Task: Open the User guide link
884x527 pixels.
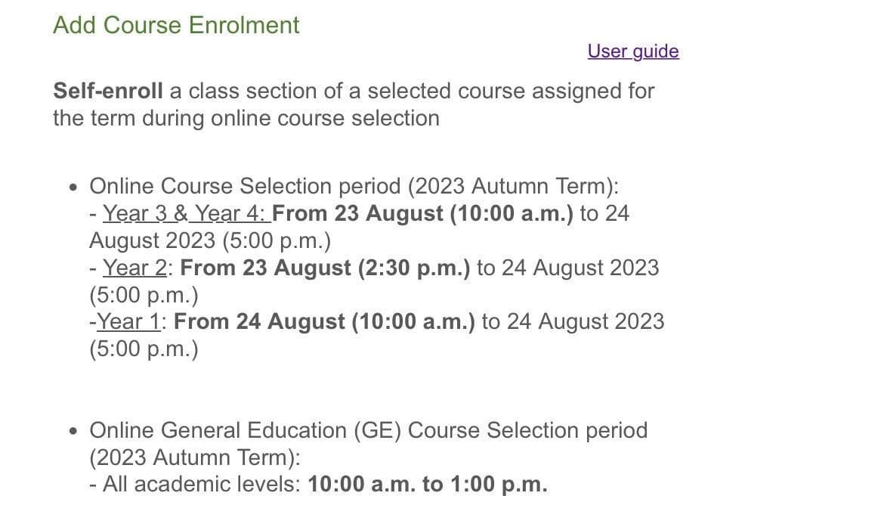Action: click(633, 51)
